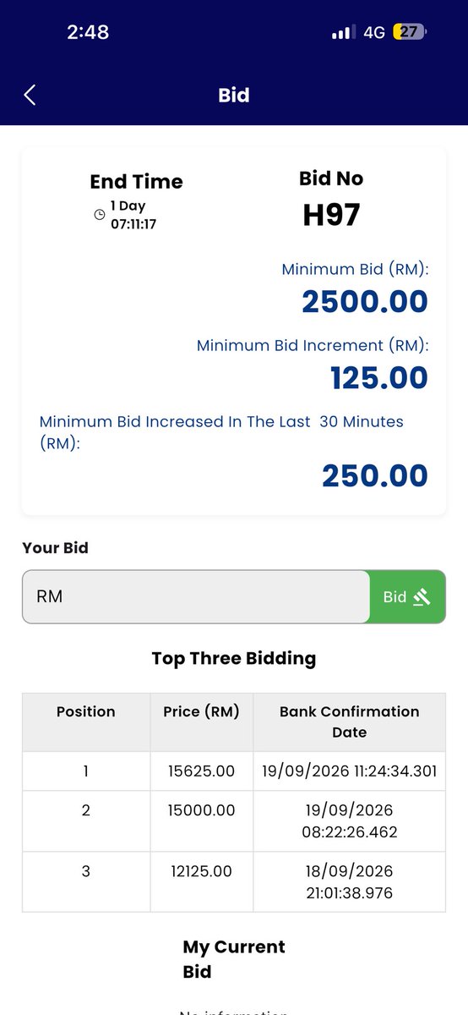Tap the Bank Confirmation Date column header
The image size is (468, 1015).
(x=350, y=721)
